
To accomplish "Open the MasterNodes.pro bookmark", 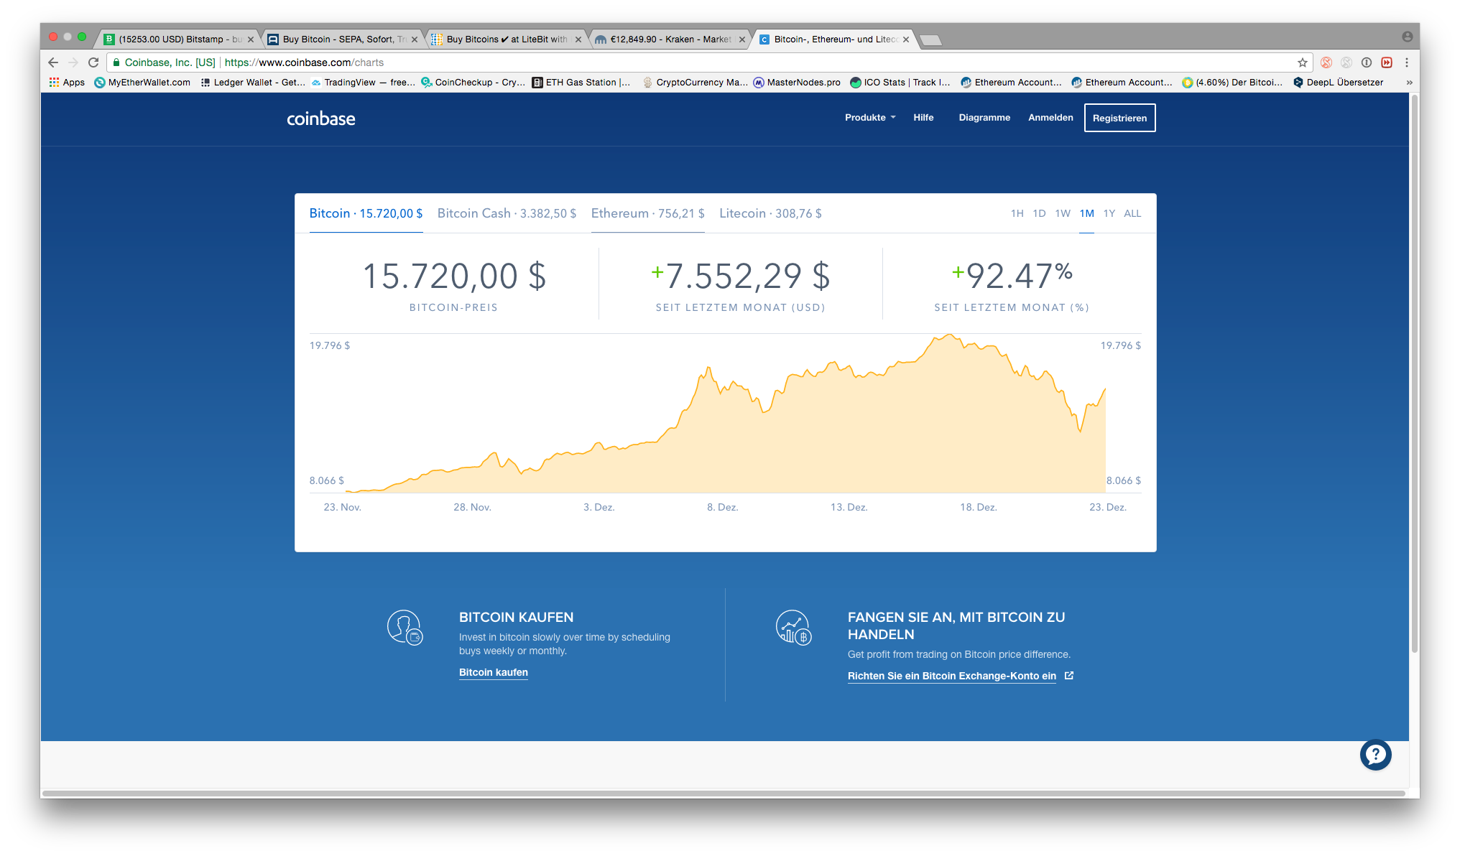I will tap(797, 83).
